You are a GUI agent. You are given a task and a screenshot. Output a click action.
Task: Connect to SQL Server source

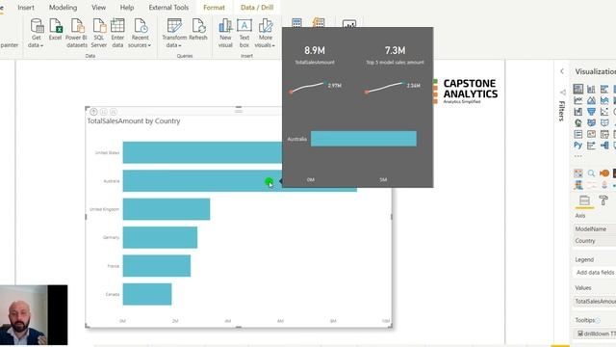point(99,34)
